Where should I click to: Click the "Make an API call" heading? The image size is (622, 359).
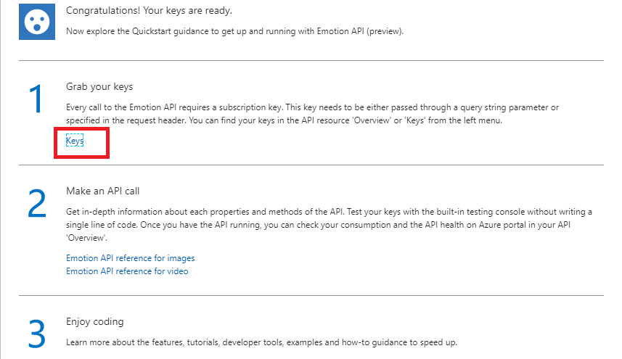(x=102, y=191)
